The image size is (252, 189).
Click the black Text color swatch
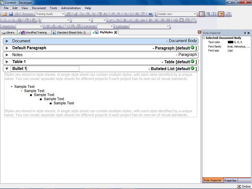pos(230,42)
